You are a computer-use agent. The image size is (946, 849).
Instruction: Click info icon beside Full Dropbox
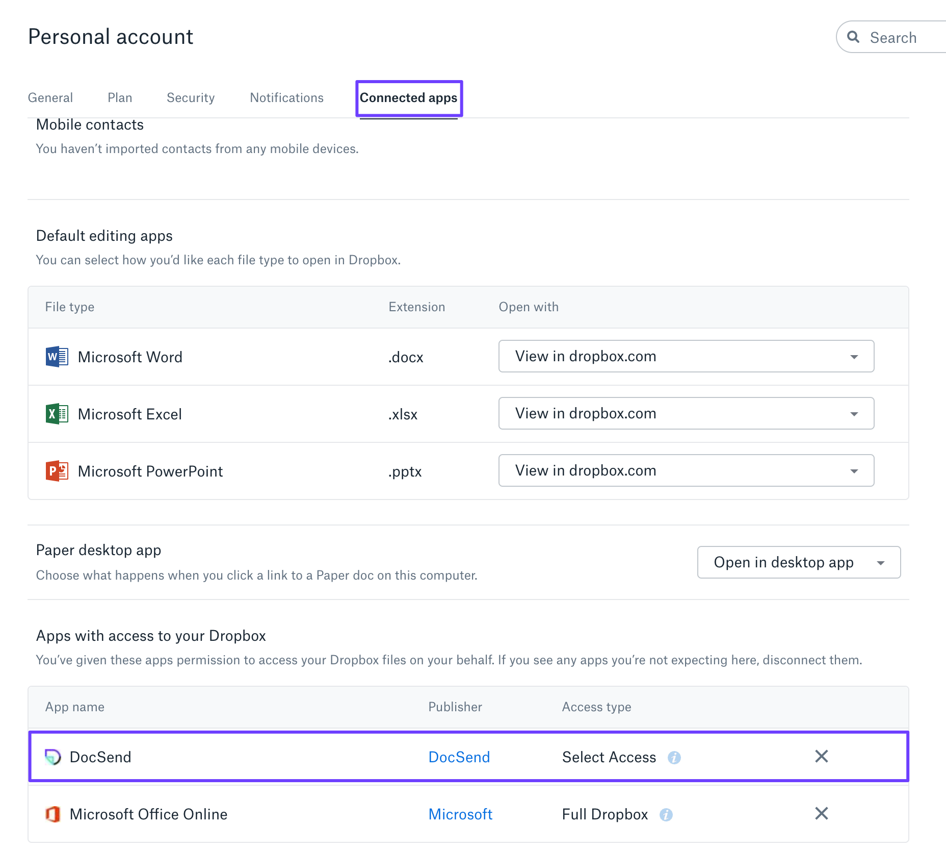666,815
